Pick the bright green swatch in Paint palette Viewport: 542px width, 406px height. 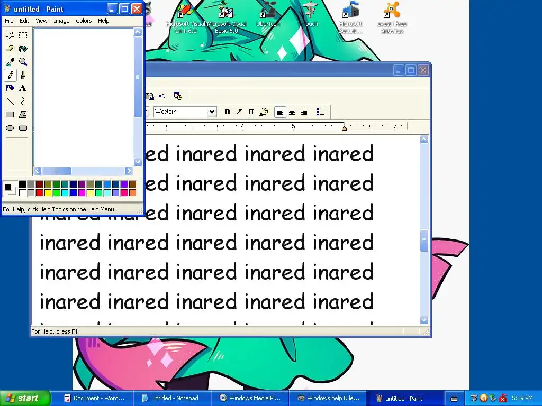point(56,192)
